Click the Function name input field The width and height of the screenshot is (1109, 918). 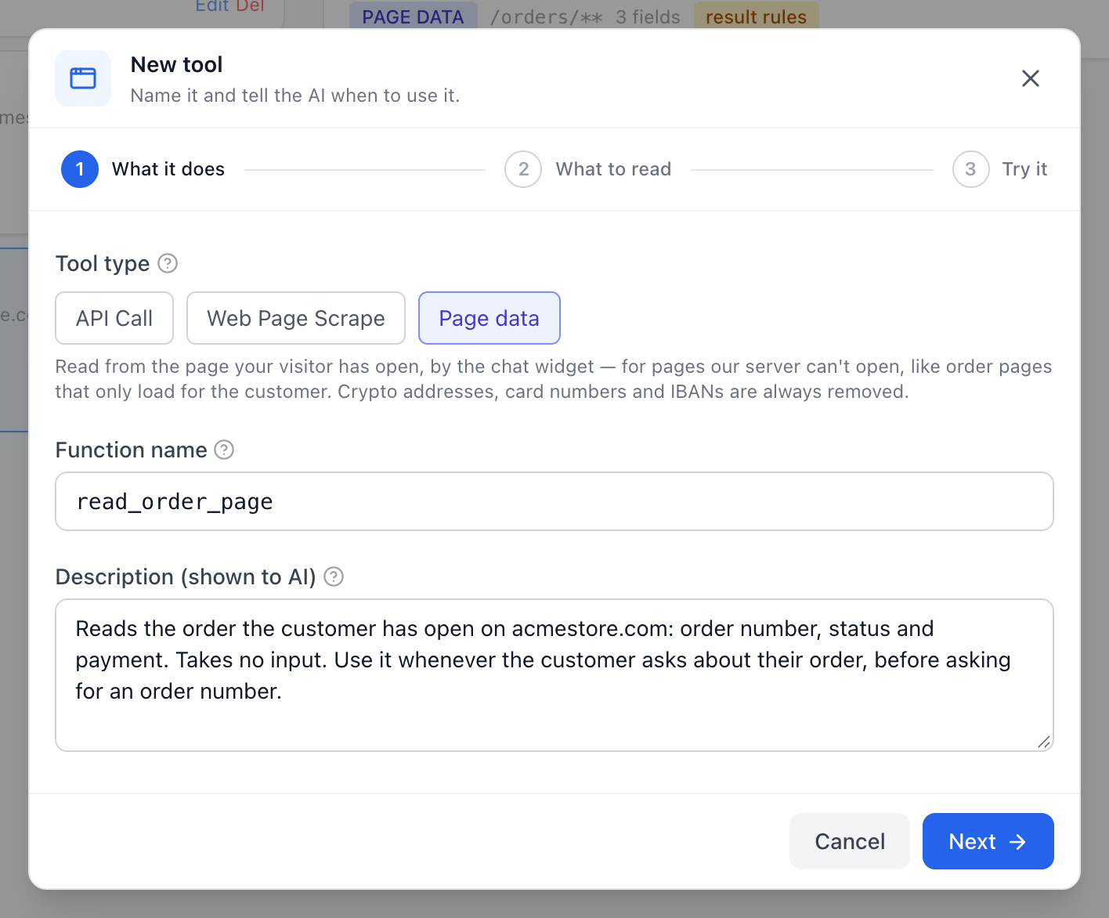pos(554,501)
